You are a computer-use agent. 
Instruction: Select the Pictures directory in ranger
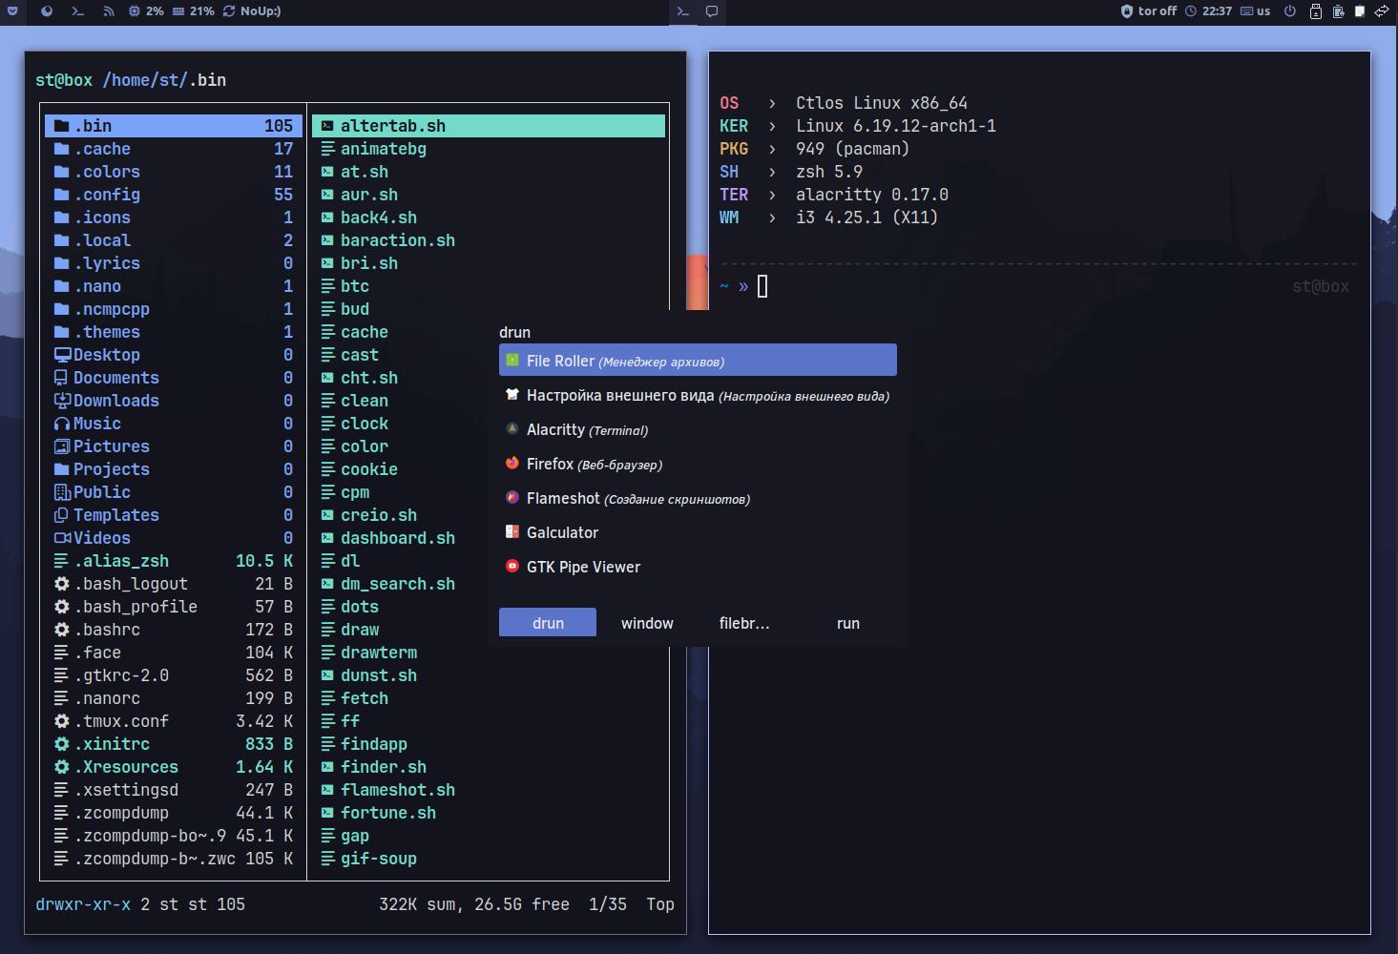174,446
